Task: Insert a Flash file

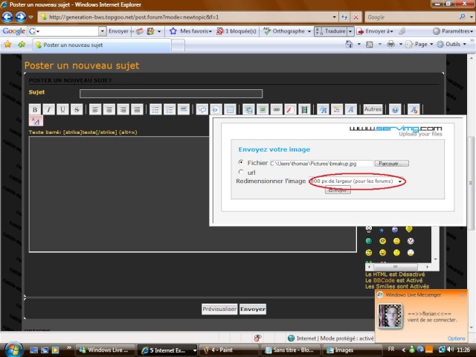Action: pos(290,109)
